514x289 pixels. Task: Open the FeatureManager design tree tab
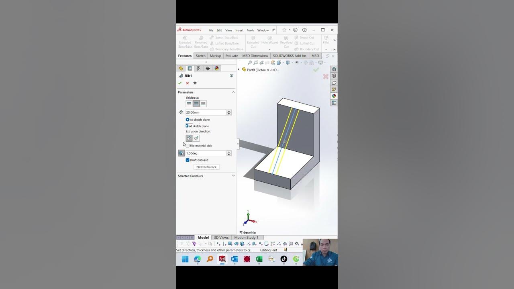[x=181, y=69]
